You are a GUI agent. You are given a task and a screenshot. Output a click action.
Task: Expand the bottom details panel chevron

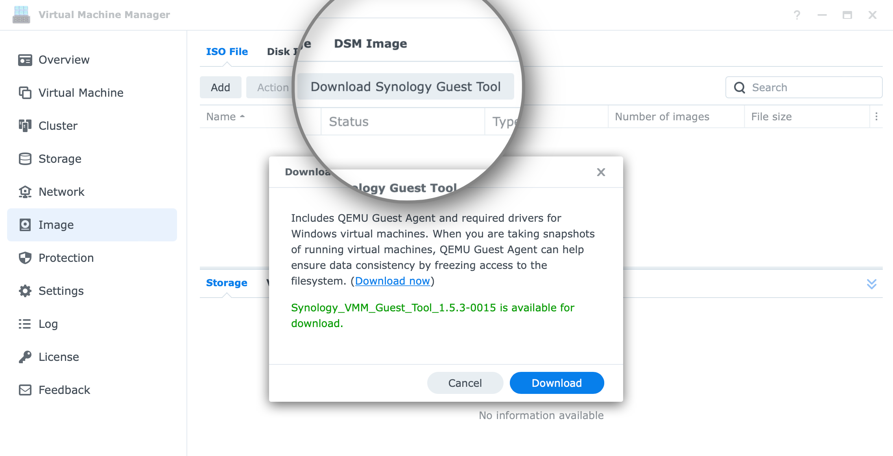(x=872, y=284)
